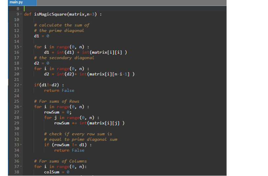The height and width of the screenshot is (176, 268).
Task: Collapse the rowSum if fold arrow on line 33
Action: (21, 144)
